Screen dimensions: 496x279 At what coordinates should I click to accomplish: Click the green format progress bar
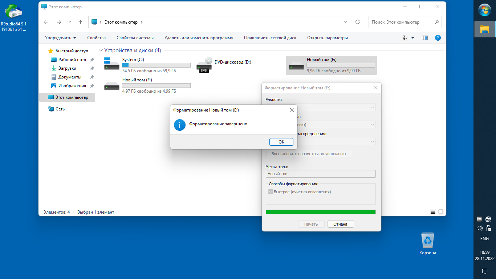point(321,212)
